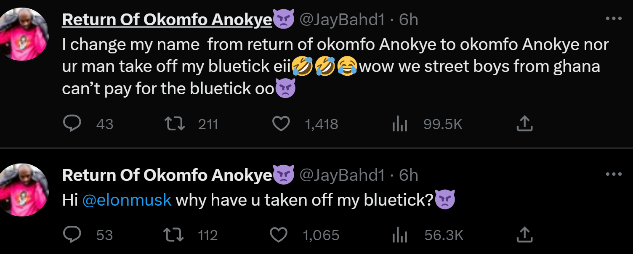Share the first tweet
The image size is (633, 254).
pyautogui.click(x=524, y=123)
